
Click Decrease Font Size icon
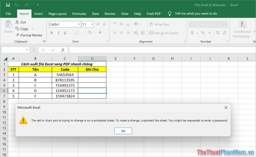[104, 24]
